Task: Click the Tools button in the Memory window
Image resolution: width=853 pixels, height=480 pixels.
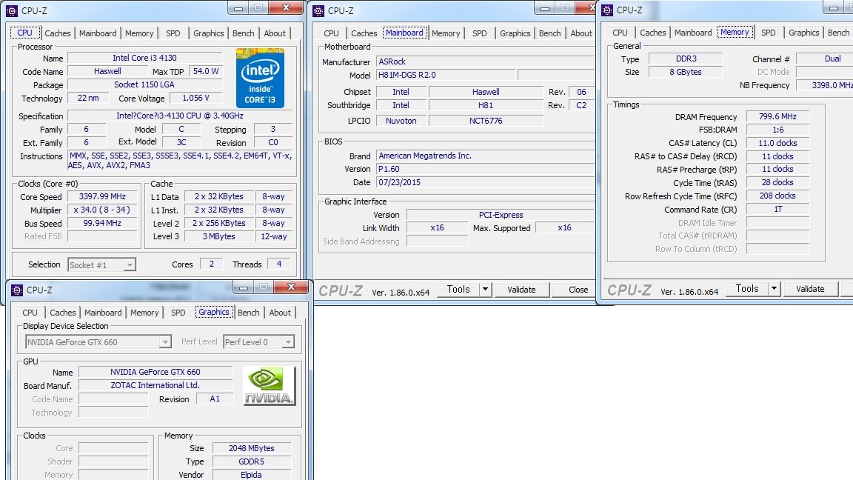Action: point(747,289)
